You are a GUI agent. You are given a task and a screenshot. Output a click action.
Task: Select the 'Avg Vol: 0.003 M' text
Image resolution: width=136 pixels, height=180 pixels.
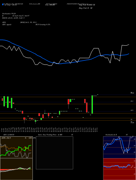(x=87, y=5)
